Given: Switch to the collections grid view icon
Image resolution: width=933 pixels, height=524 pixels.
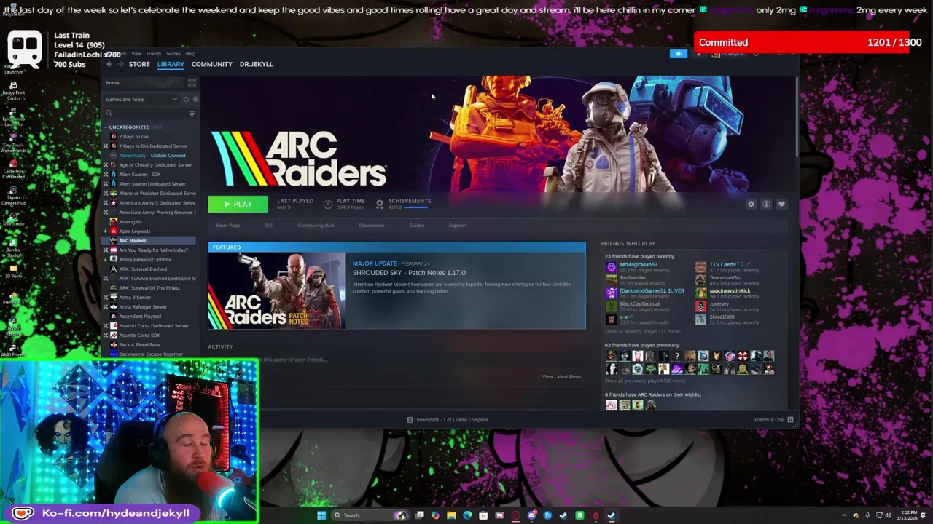Looking at the screenshot, I should click(192, 83).
